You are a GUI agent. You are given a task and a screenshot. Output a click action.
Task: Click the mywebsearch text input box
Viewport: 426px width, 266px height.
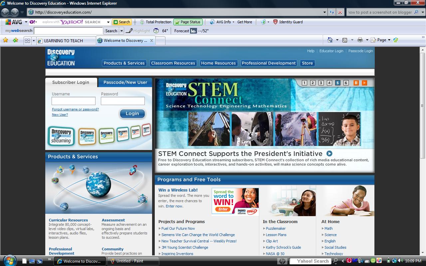68,31
